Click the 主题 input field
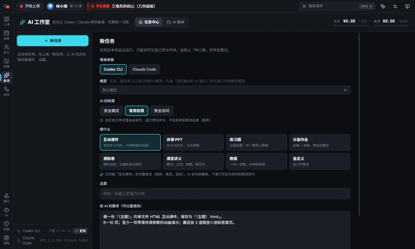The image size is (415, 249). pos(225,194)
